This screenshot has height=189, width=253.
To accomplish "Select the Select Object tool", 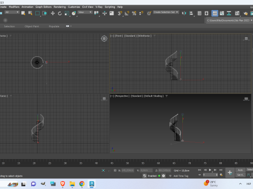I will coord(23,13).
